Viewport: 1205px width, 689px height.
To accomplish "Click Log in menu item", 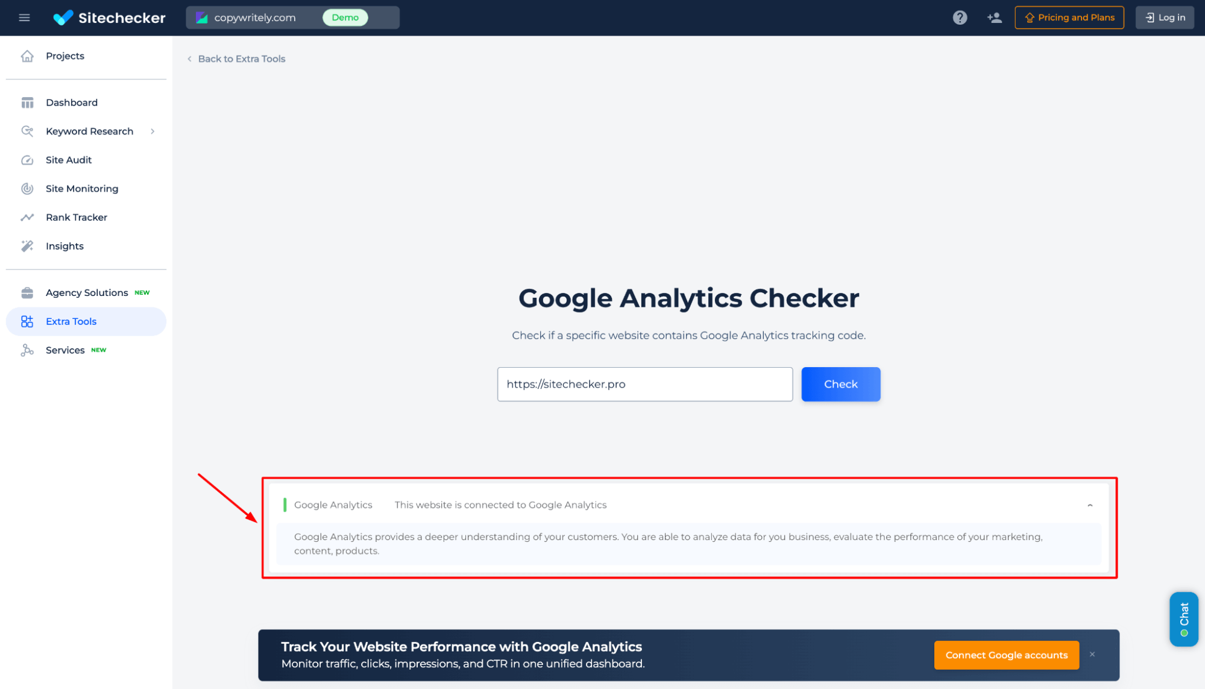I will click(x=1167, y=17).
